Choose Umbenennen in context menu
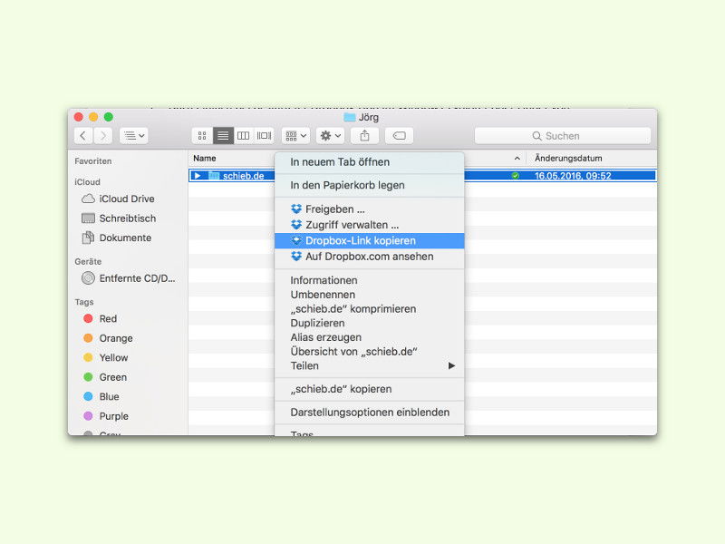Image resolution: width=725 pixels, height=544 pixels. click(x=370, y=295)
